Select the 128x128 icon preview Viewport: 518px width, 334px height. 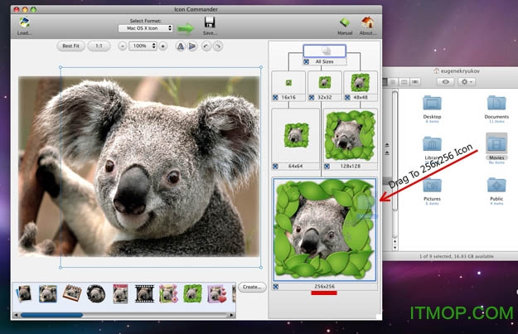coord(349,136)
